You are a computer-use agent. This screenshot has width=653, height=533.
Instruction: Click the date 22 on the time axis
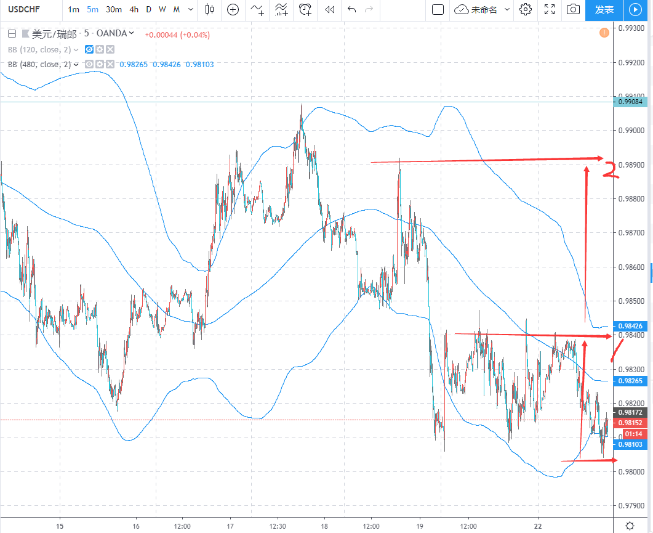538,526
